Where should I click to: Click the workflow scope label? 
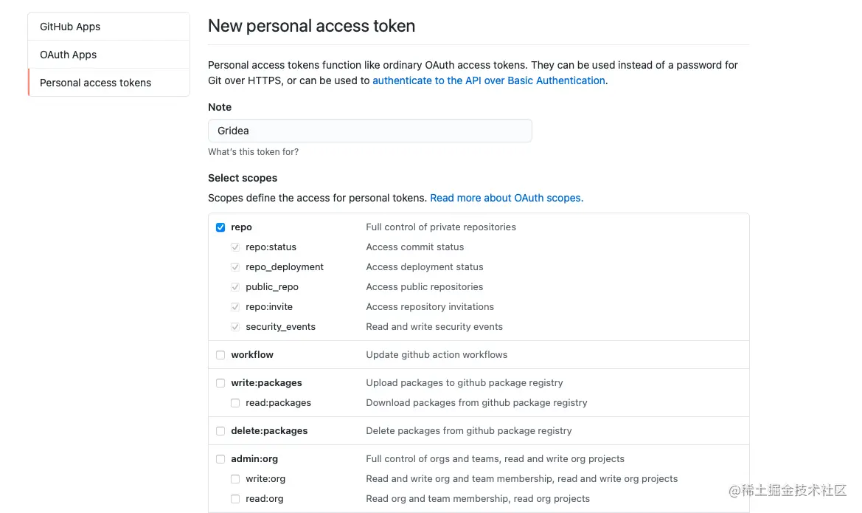click(252, 355)
